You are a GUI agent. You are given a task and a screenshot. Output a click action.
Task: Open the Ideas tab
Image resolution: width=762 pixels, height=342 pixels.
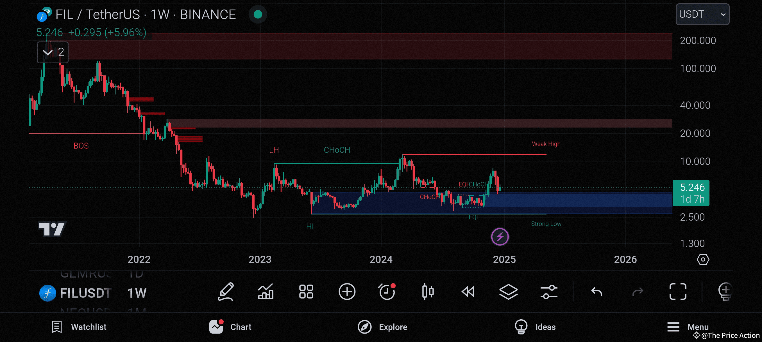pyautogui.click(x=535, y=327)
